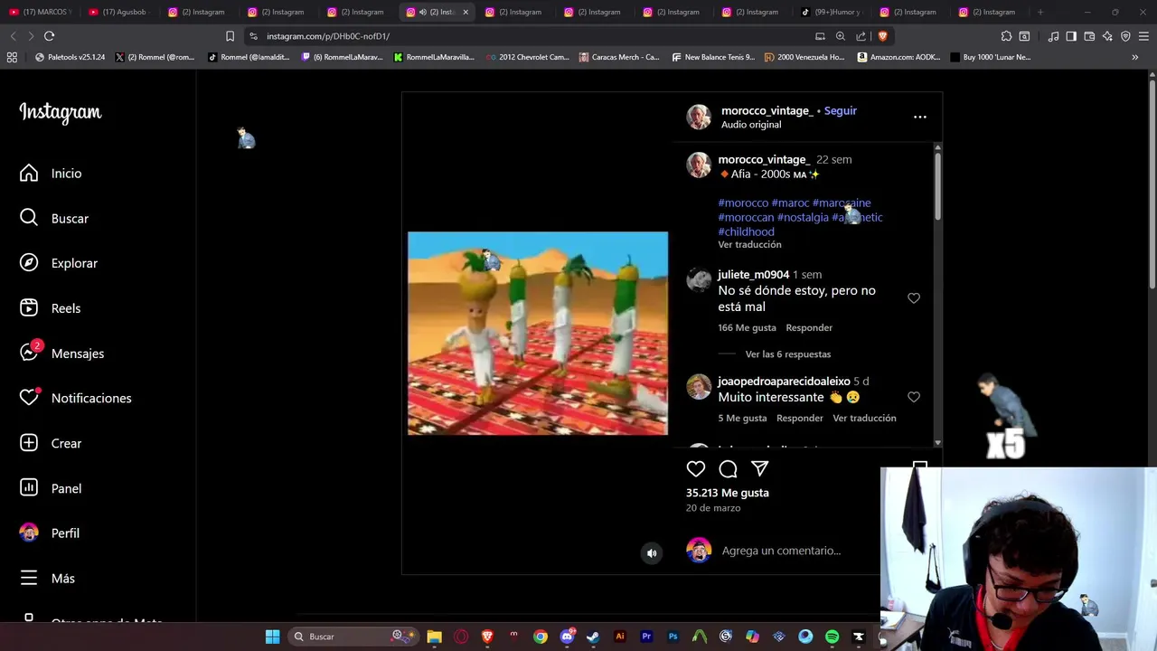Open Perfil avatar in sidebar
1157x651 pixels.
point(50,533)
